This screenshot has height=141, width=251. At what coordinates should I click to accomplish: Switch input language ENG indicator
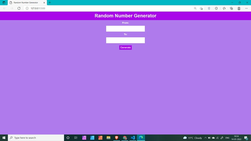pyautogui.click(x=227, y=138)
